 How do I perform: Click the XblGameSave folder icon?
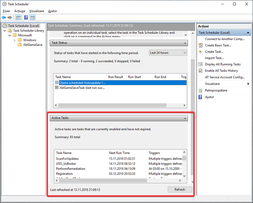[x=20, y=44]
